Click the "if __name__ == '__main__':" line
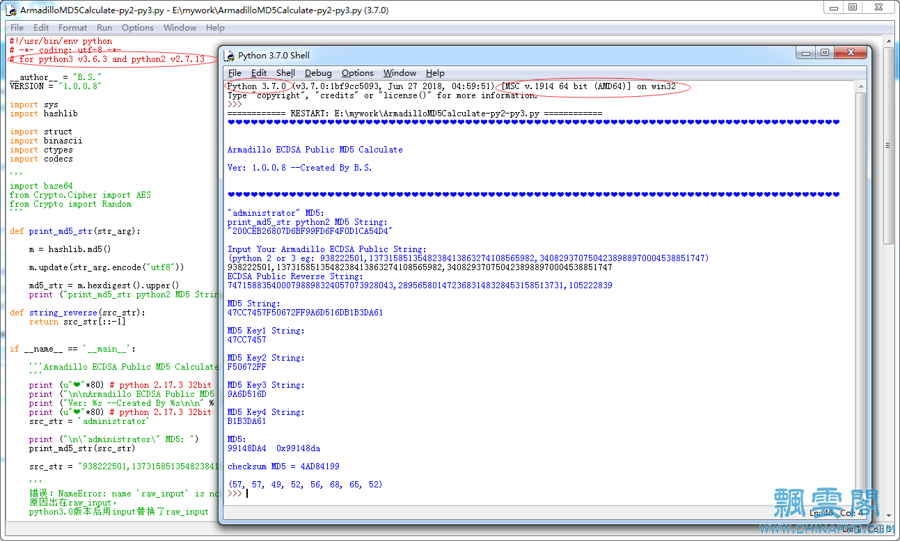The width and height of the screenshot is (900, 541). tap(72, 349)
